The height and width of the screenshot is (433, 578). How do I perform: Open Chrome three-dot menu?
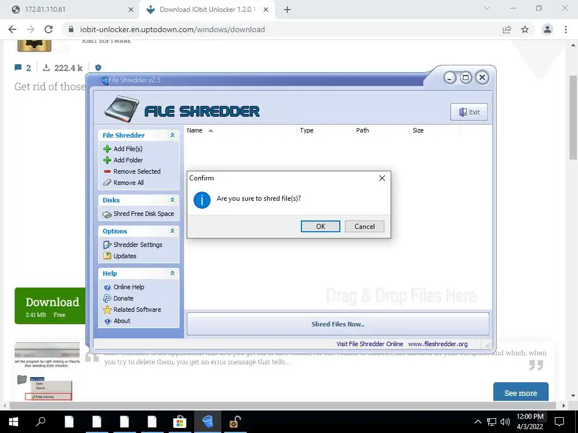566,29
